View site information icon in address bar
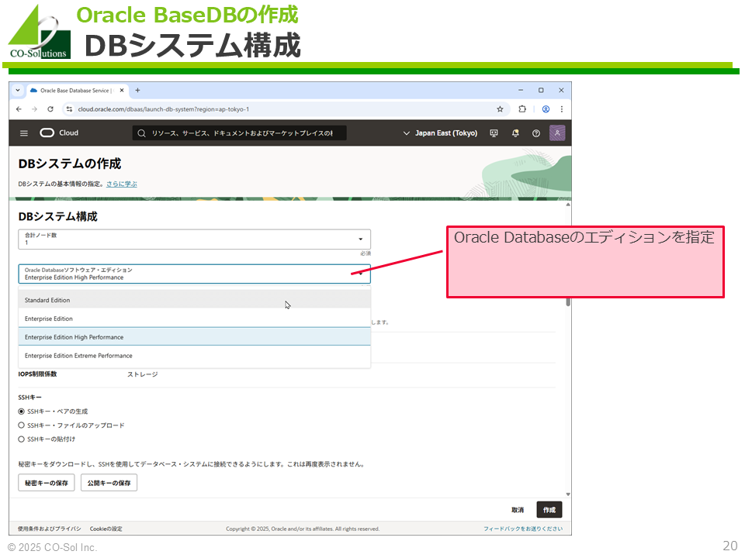This screenshot has height=558, width=745. pyautogui.click(x=69, y=109)
